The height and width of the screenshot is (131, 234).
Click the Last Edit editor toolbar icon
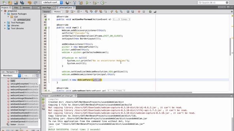pos(67,12)
